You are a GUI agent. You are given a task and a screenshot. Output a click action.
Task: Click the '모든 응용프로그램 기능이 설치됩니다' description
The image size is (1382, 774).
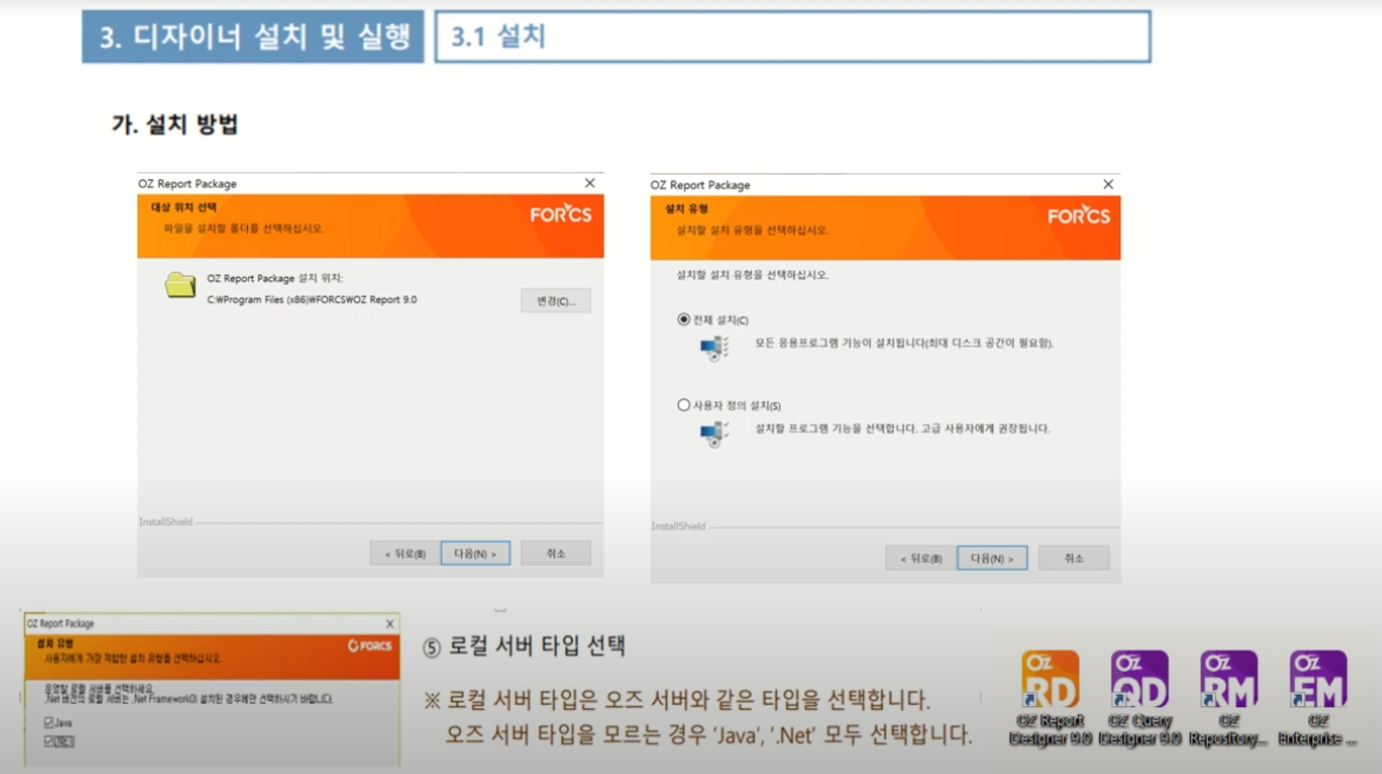pos(903,342)
